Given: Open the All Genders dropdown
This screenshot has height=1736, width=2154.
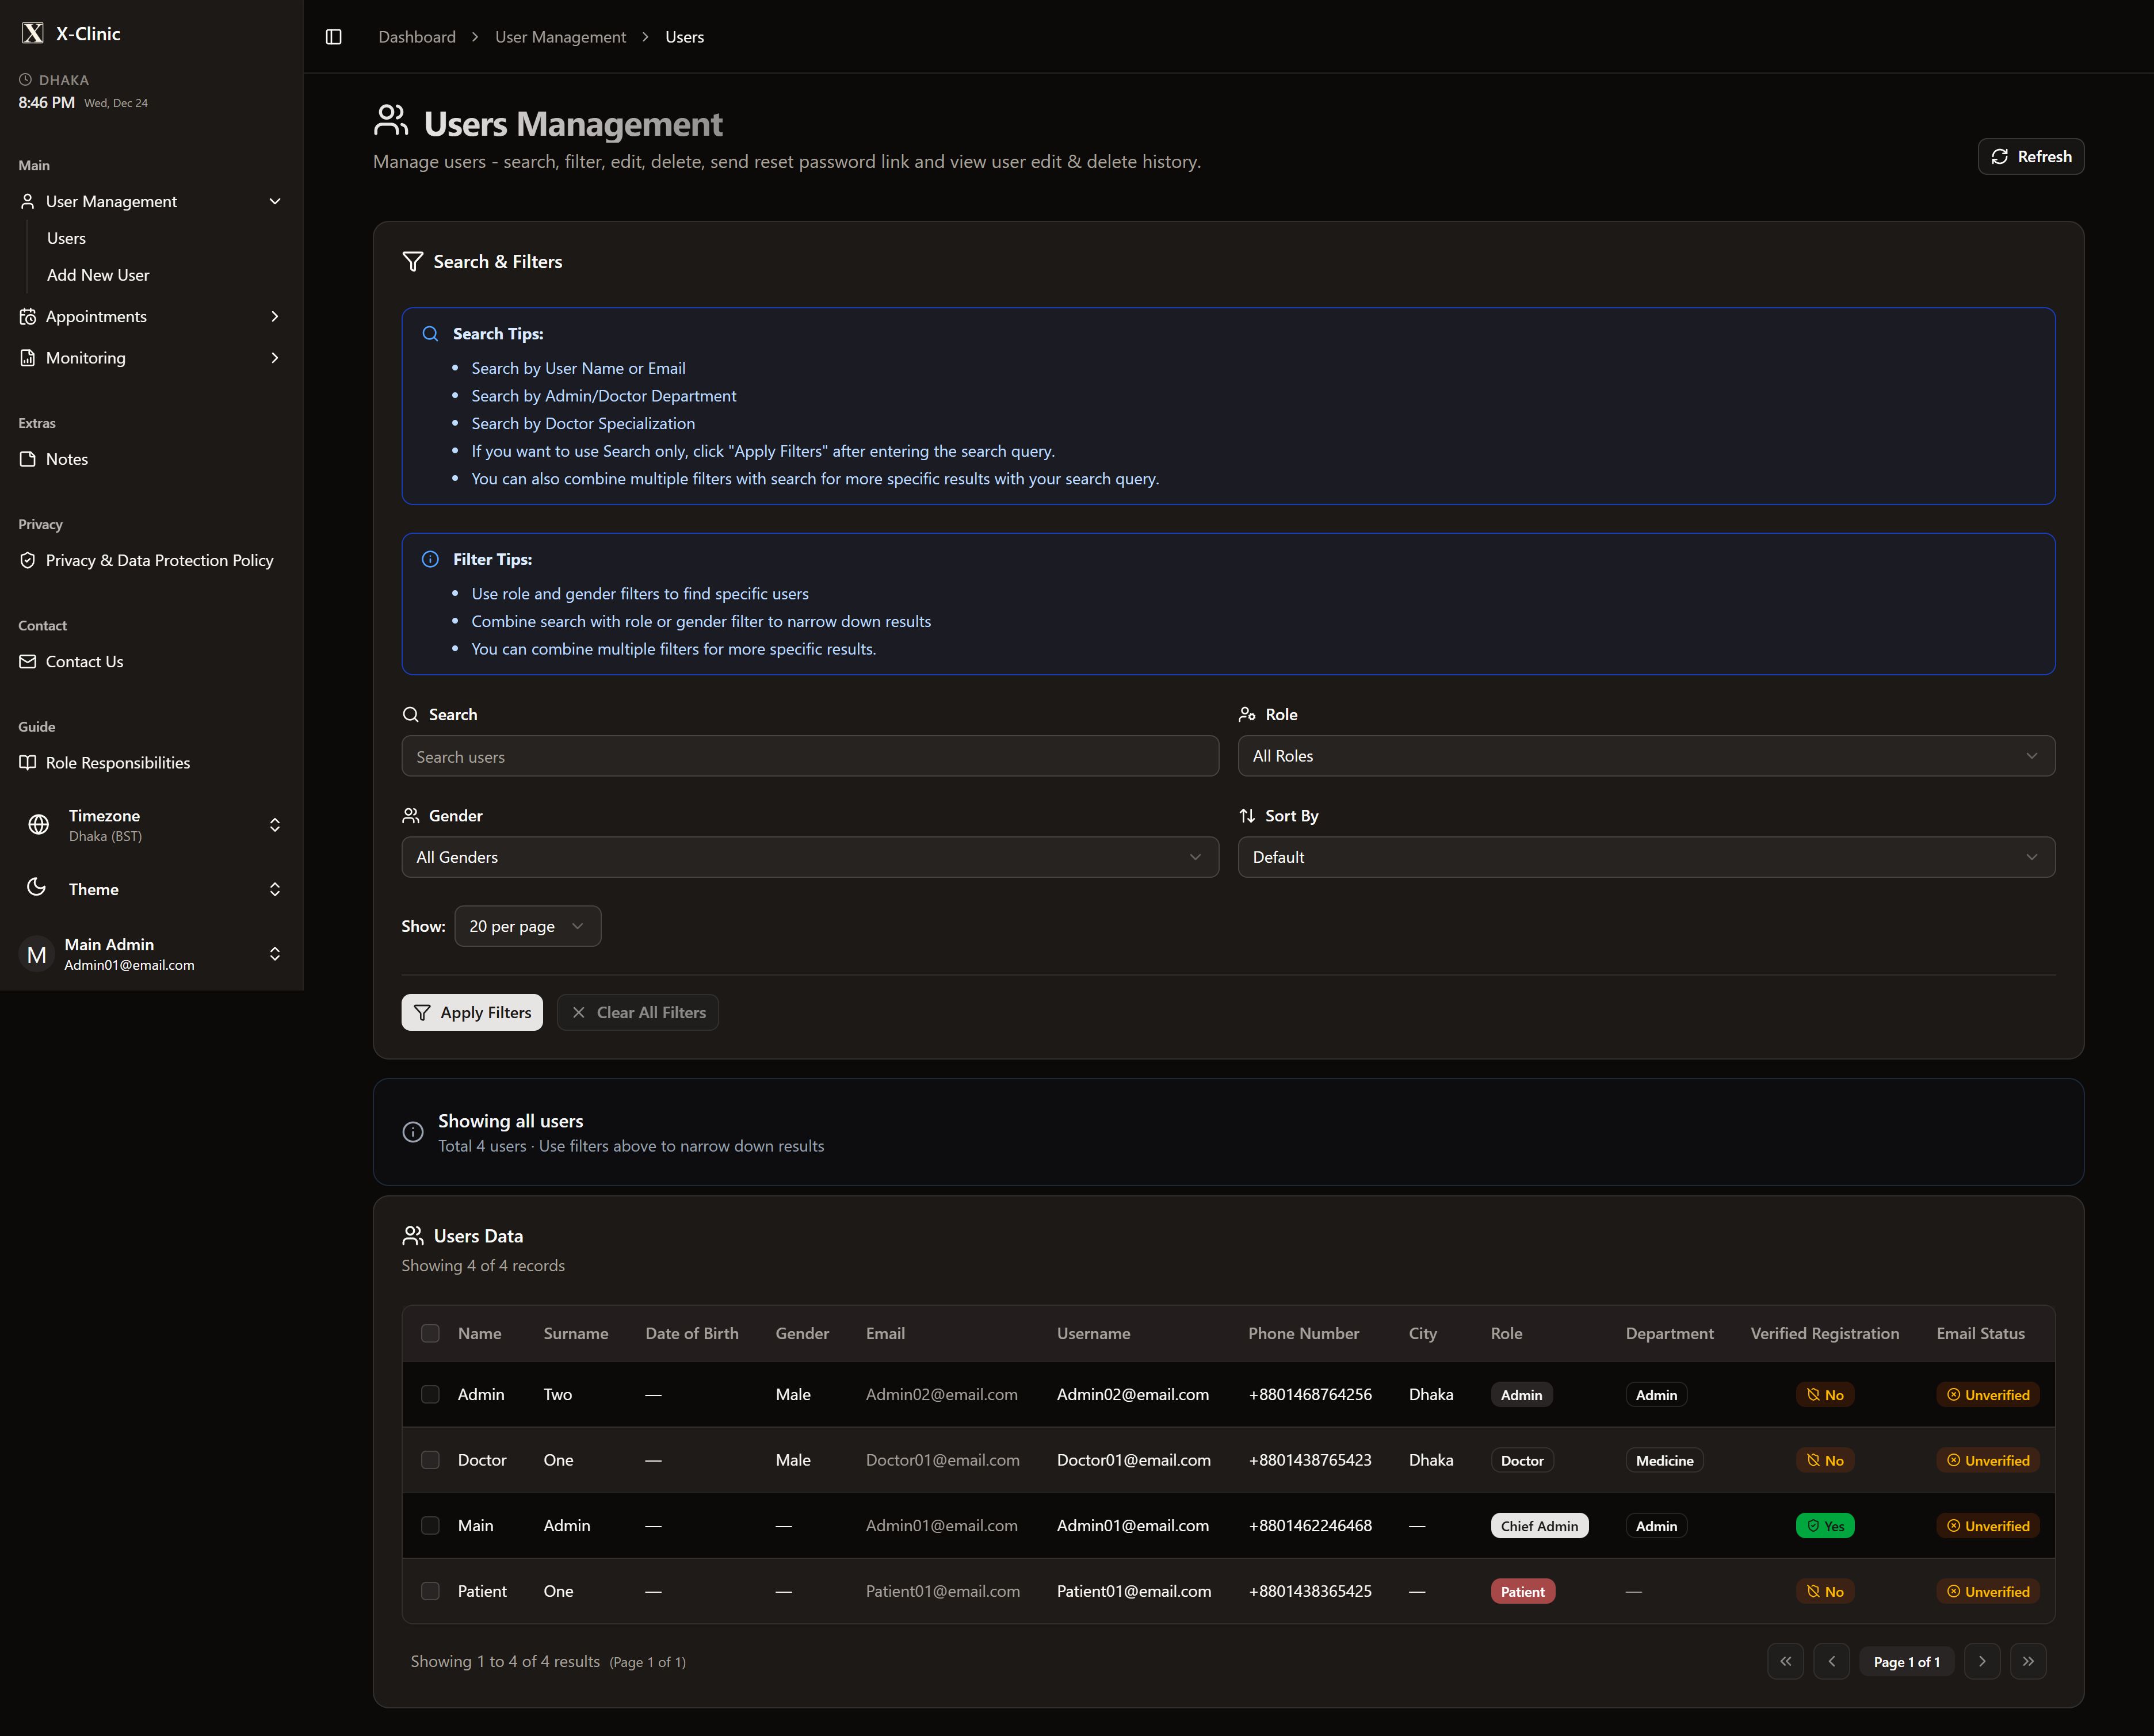Looking at the screenshot, I should 809,857.
